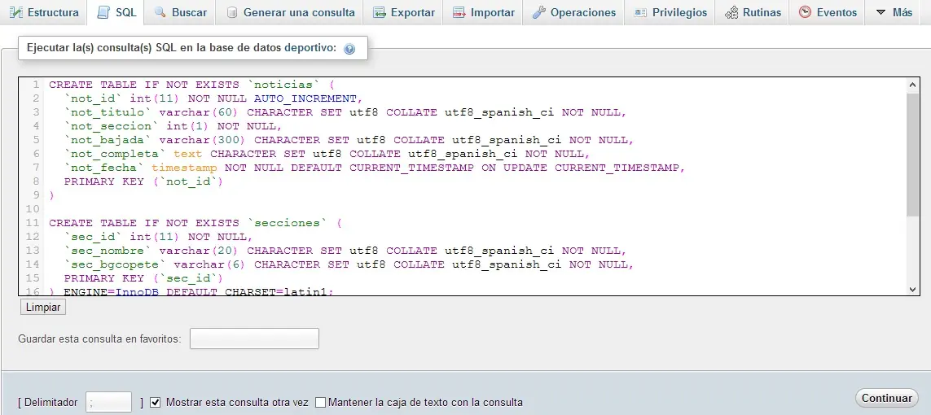Click `sec_bgcopete` column name
Screen dimensions: 931x415
pyautogui.click(x=115, y=264)
